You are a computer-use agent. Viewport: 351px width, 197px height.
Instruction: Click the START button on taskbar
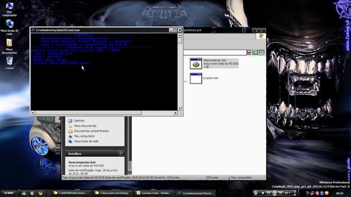pyautogui.click(x=9, y=193)
